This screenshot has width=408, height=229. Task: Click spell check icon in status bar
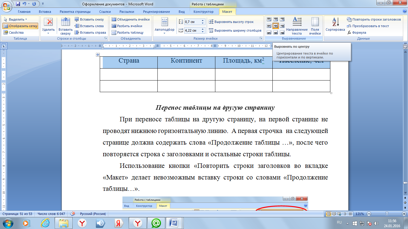click(x=72, y=214)
